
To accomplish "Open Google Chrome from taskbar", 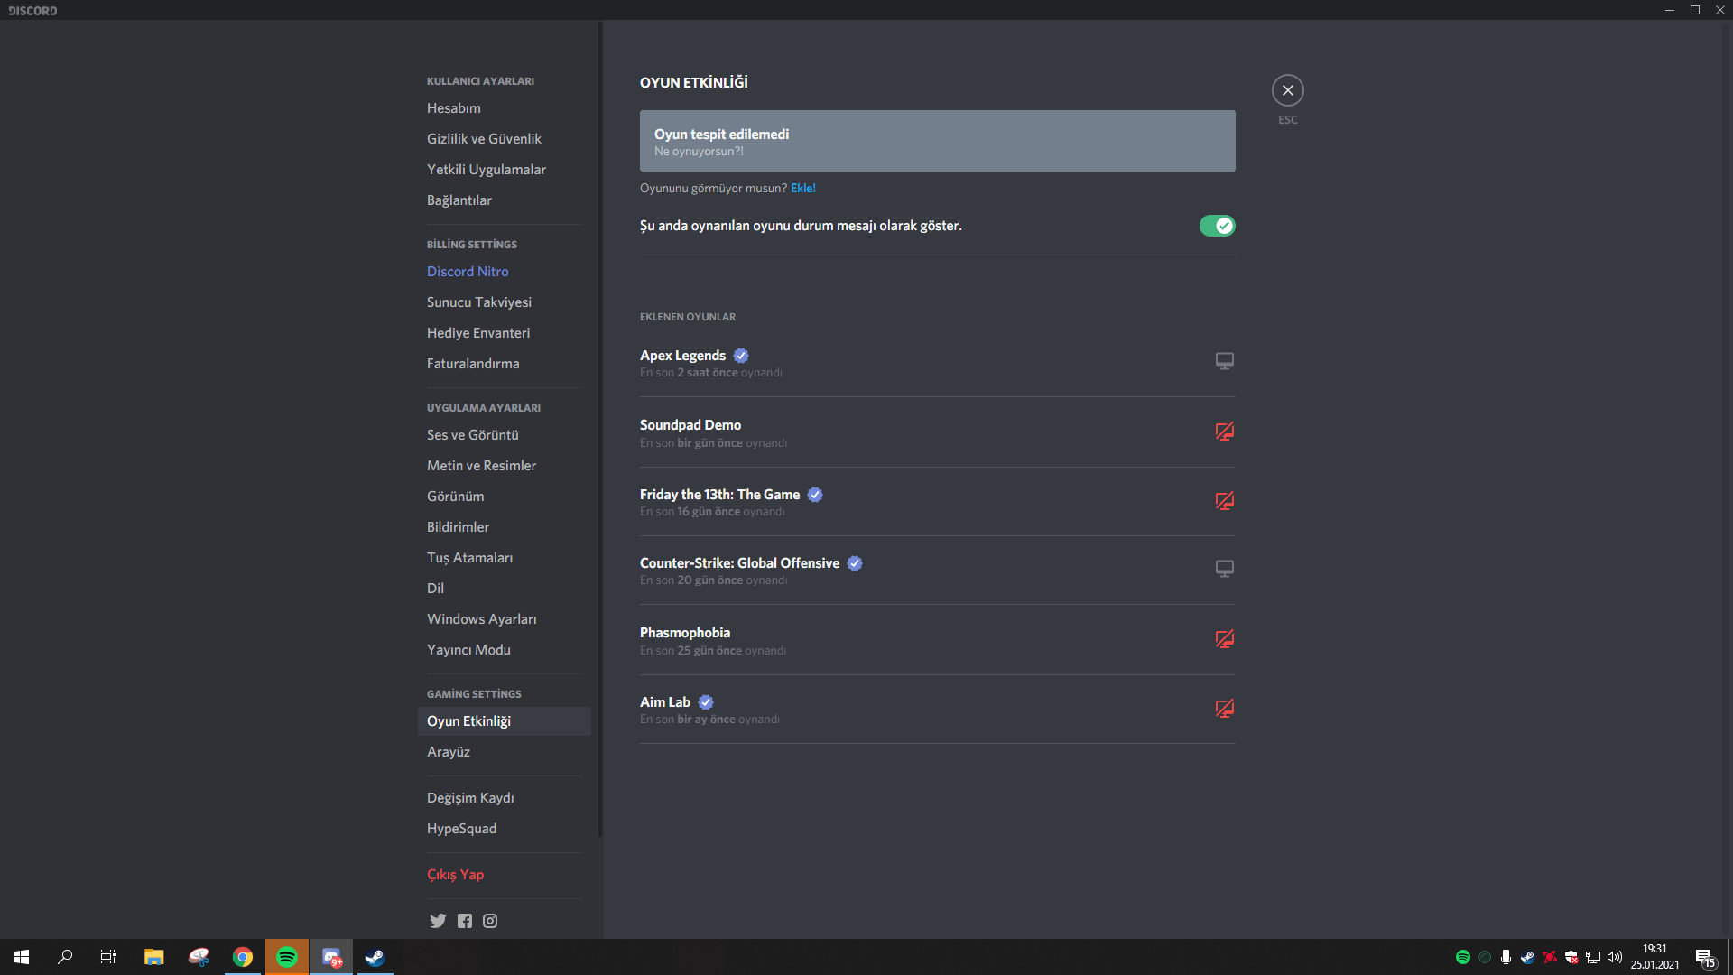I will [243, 957].
